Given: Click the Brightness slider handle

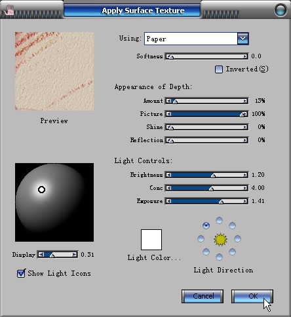Looking at the screenshot, I should (x=213, y=176).
